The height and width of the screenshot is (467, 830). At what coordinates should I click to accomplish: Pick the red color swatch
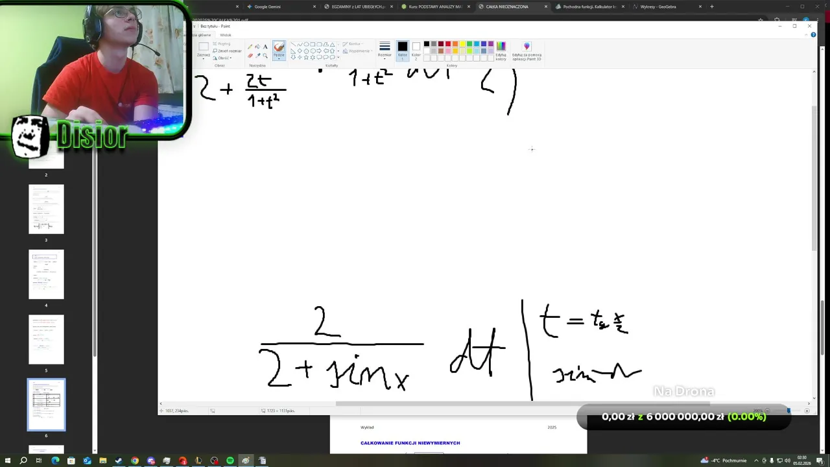click(x=448, y=43)
